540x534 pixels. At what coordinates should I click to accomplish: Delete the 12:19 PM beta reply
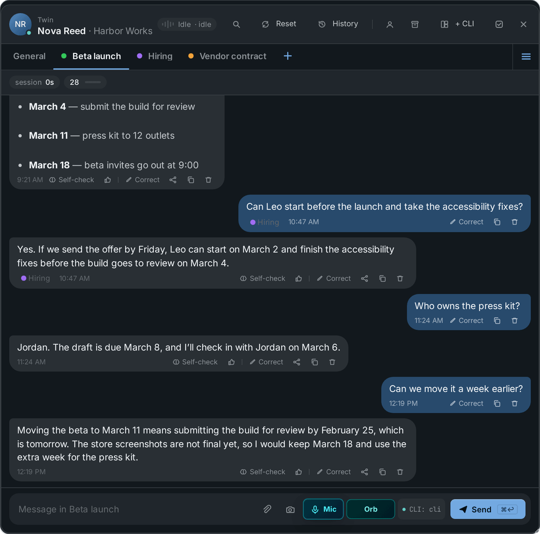[400, 472]
